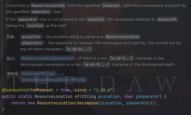This screenshot has width=191, height=115.
Task: Click the 抛出 label
Action: 11,58
